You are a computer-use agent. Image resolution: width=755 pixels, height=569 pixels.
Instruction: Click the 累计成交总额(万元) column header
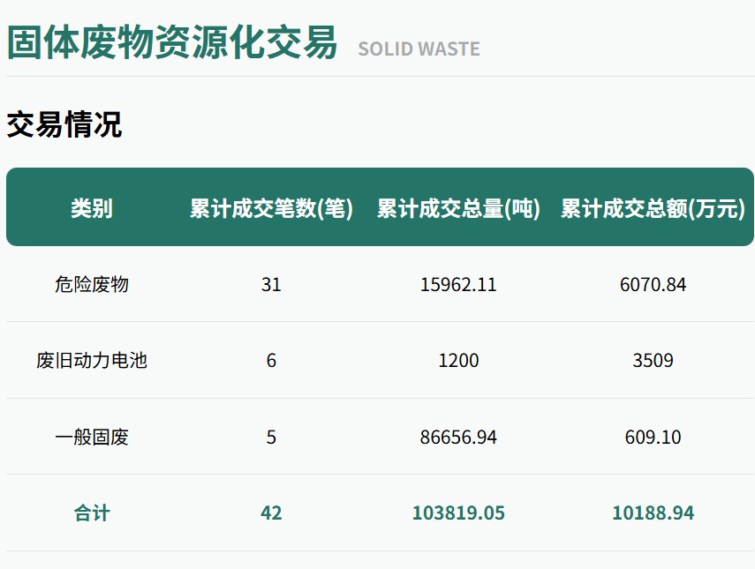pos(653,208)
